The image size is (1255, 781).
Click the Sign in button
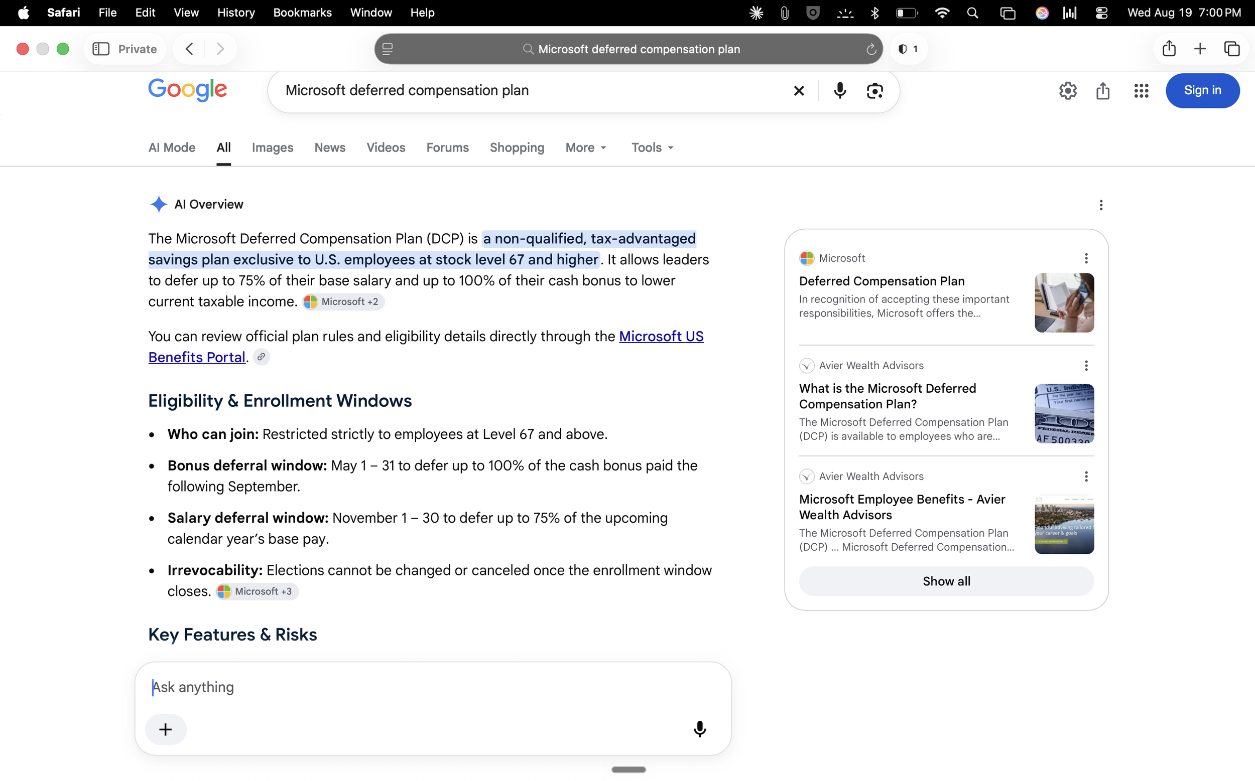pos(1202,90)
